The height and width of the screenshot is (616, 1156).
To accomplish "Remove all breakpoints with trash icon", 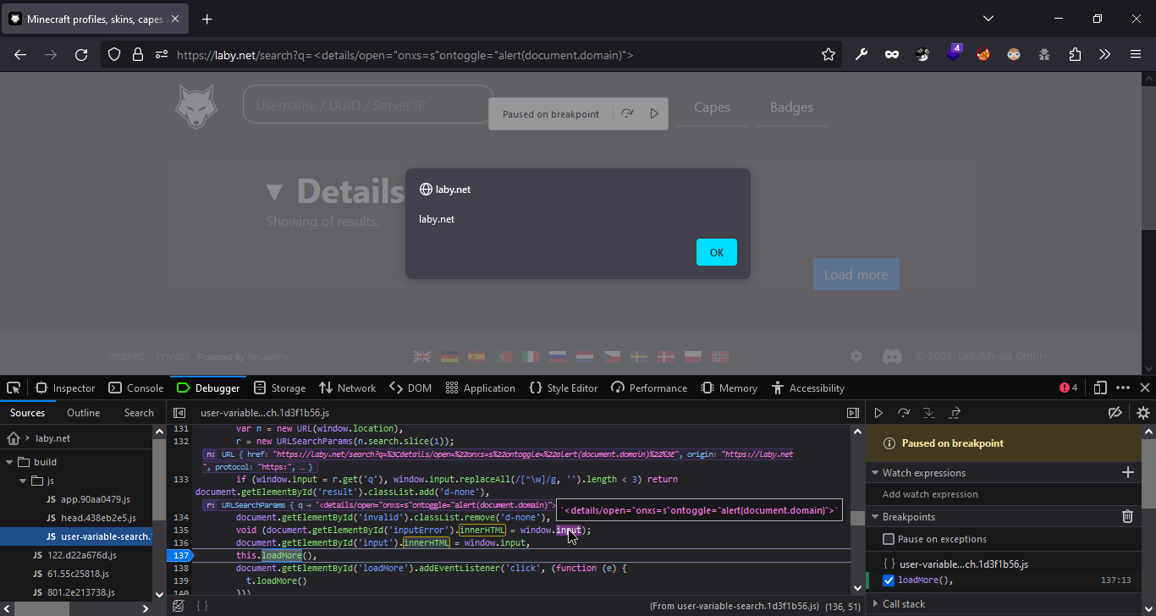I will 1127,516.
